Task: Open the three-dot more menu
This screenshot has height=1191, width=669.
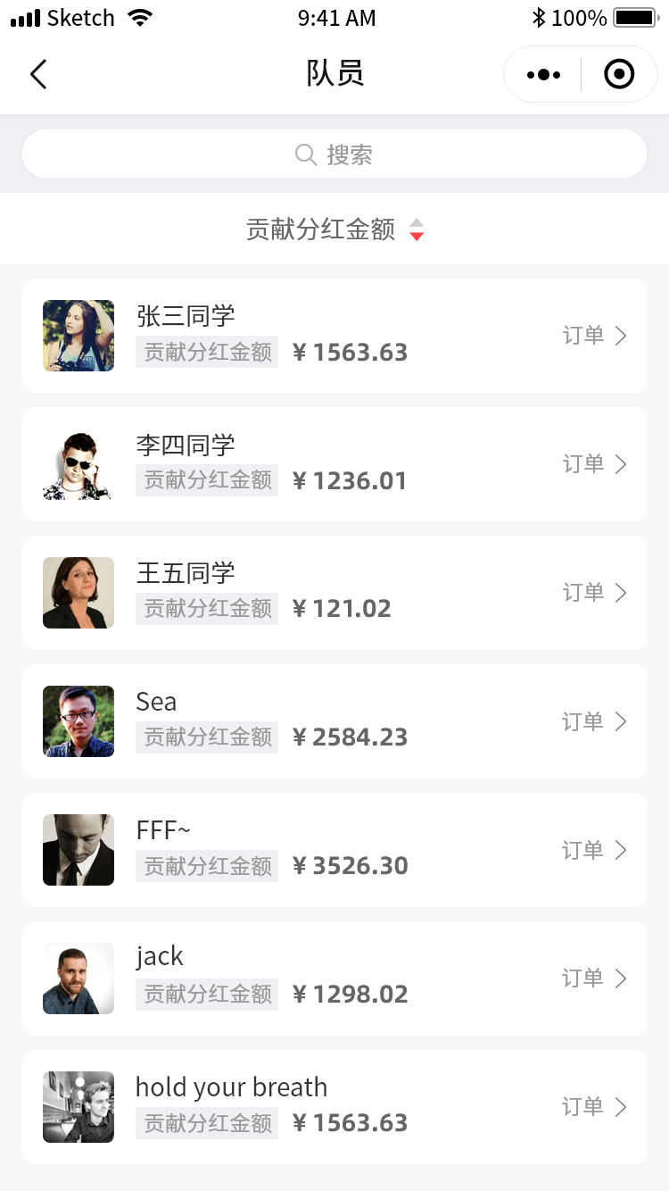Action: coord(543,75)
